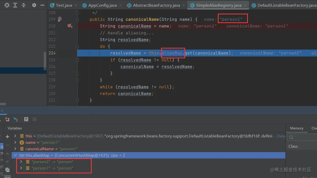
Task: Toggle the fold end marker on line 218
Action: click(77, 80)
